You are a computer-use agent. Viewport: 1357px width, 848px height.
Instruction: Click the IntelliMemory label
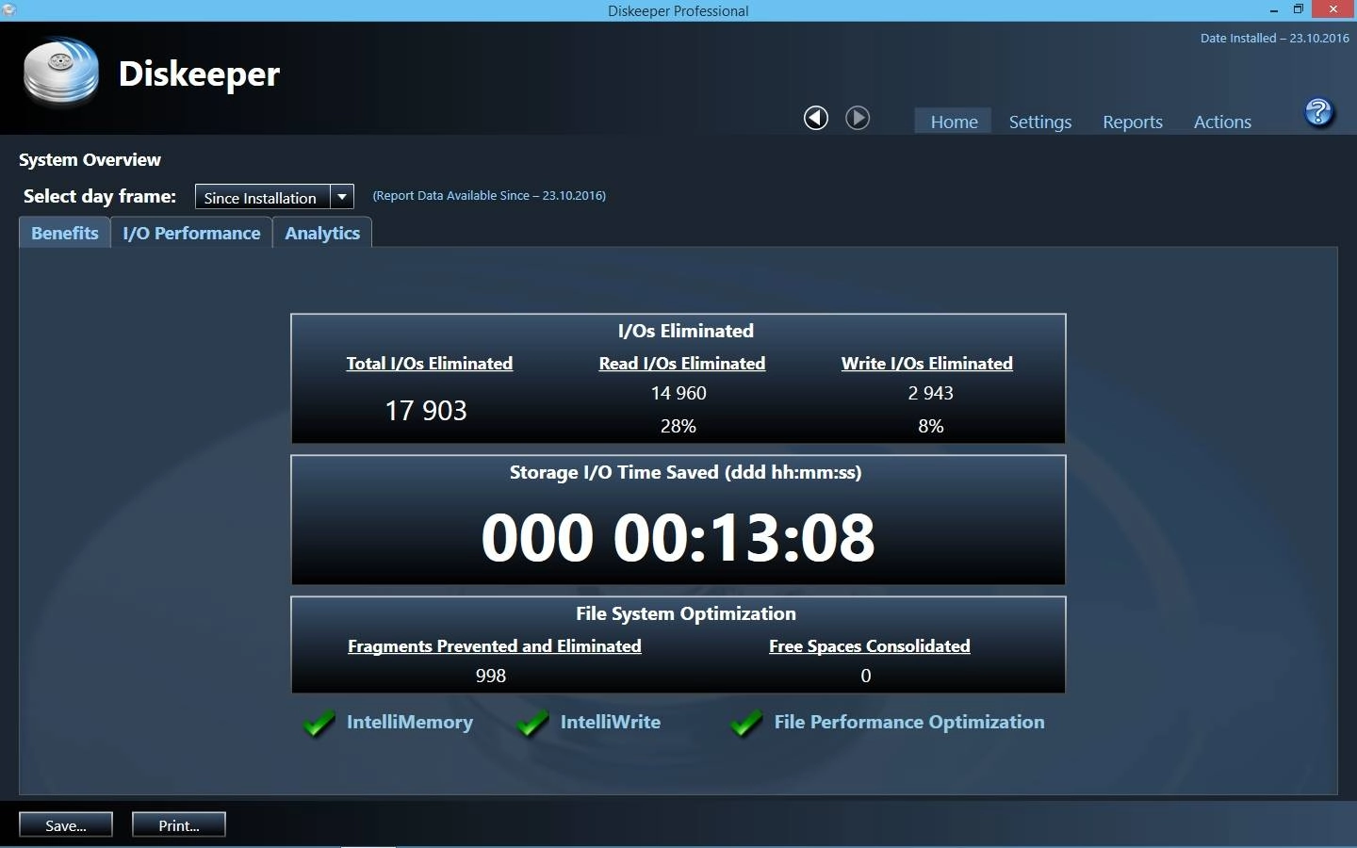[410, 723]
